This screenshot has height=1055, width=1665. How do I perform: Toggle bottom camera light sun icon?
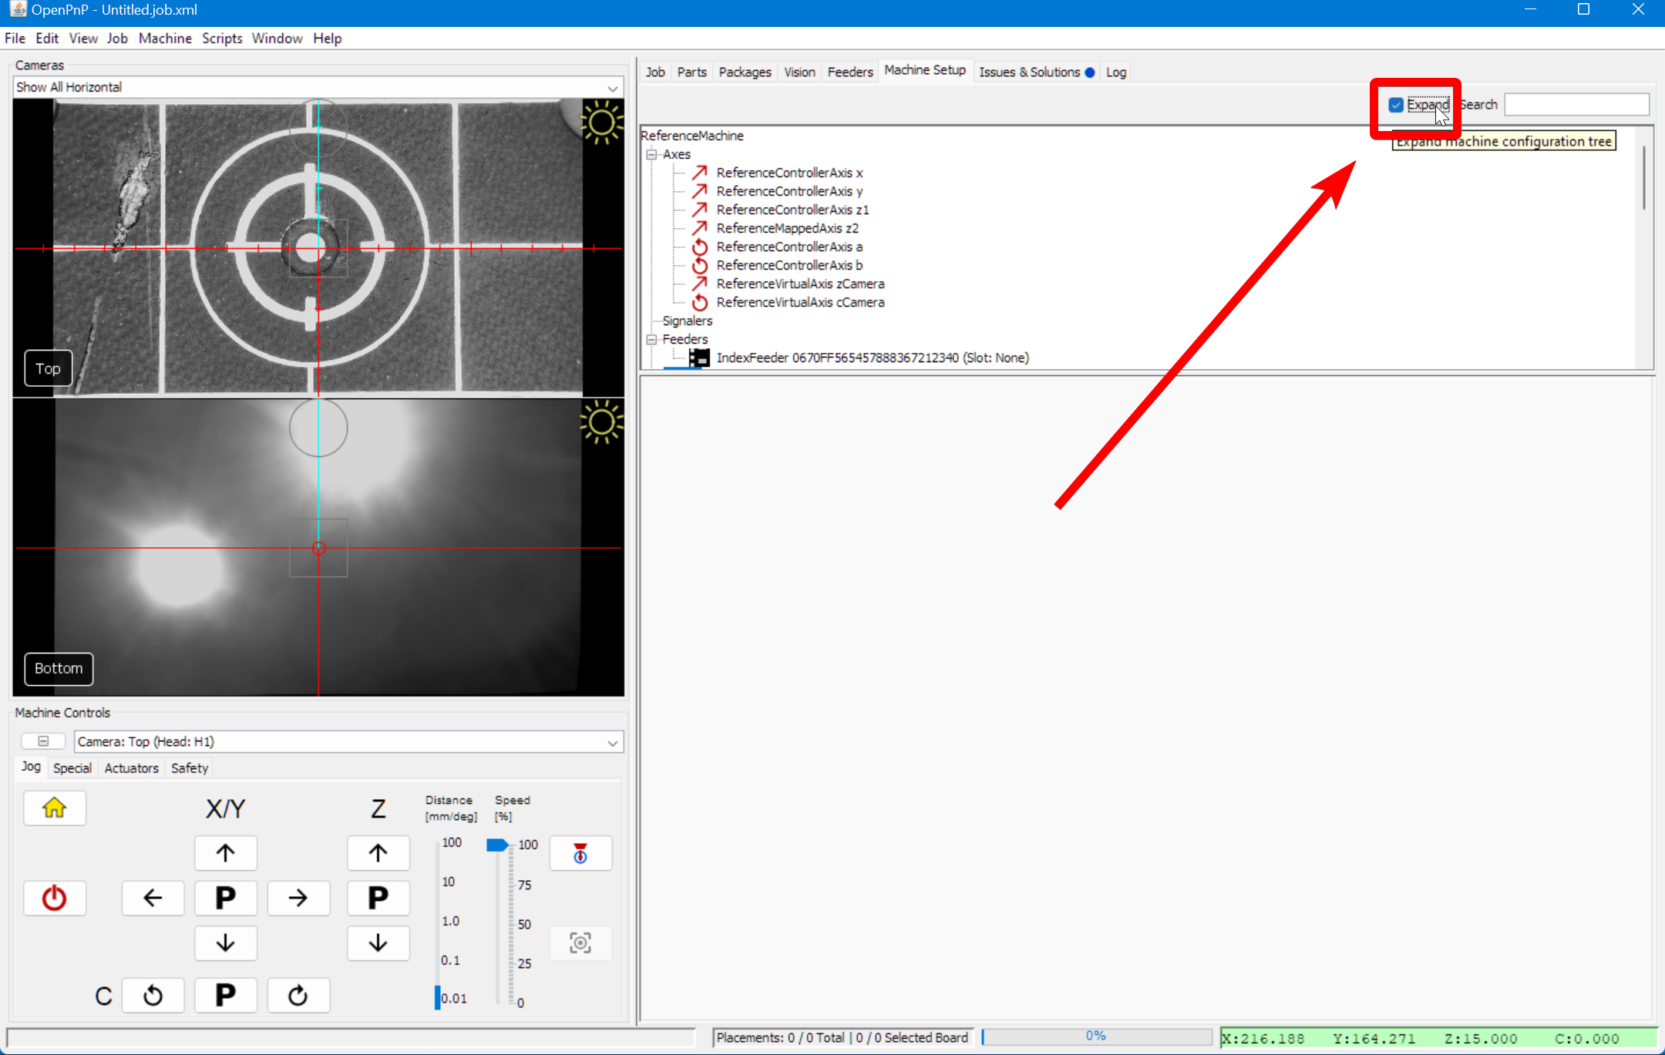[x=601, y=422]
